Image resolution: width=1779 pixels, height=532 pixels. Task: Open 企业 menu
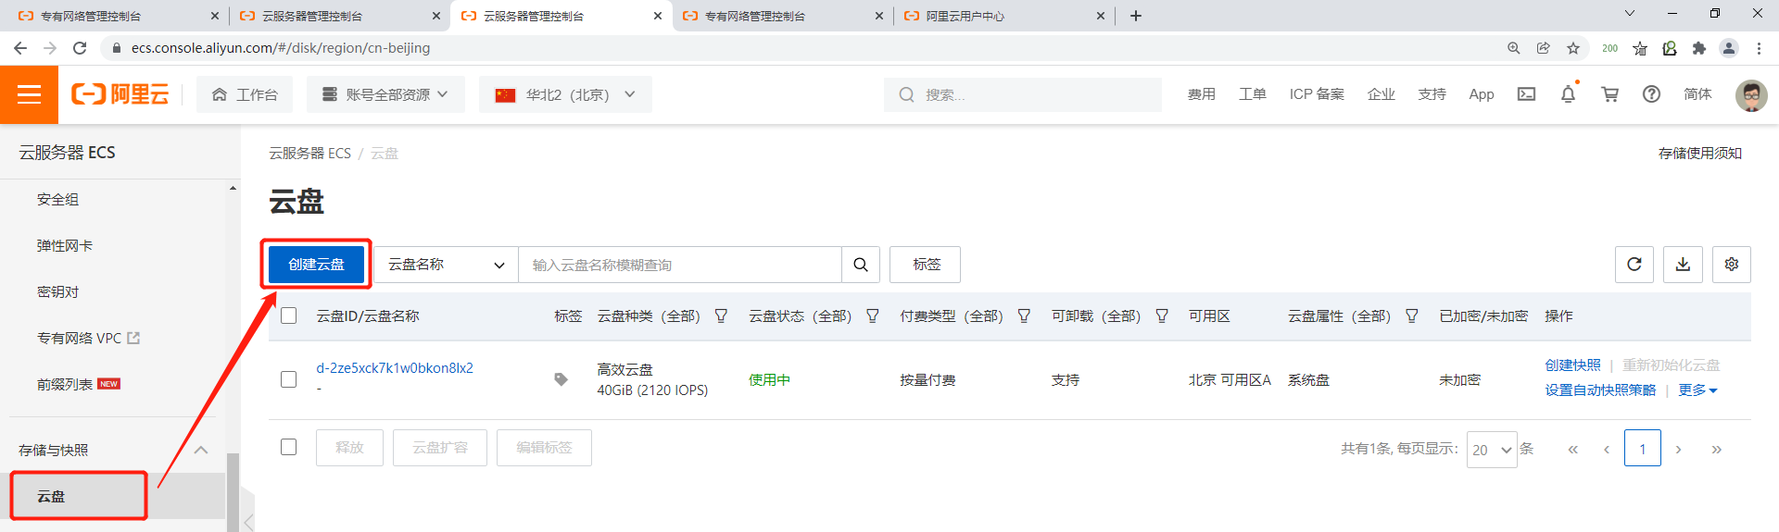point(1382,94)
